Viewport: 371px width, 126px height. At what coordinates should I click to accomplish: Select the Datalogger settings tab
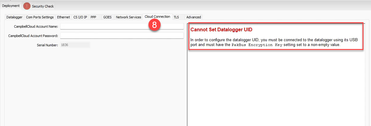pyautogui.click(x=14, y=17)
